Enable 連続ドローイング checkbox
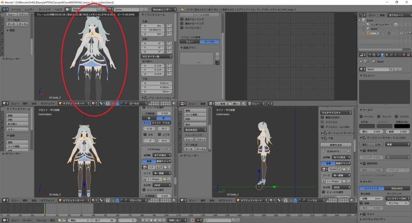The image size is (412, 223). pyautogui.click(x=182, y=23)
